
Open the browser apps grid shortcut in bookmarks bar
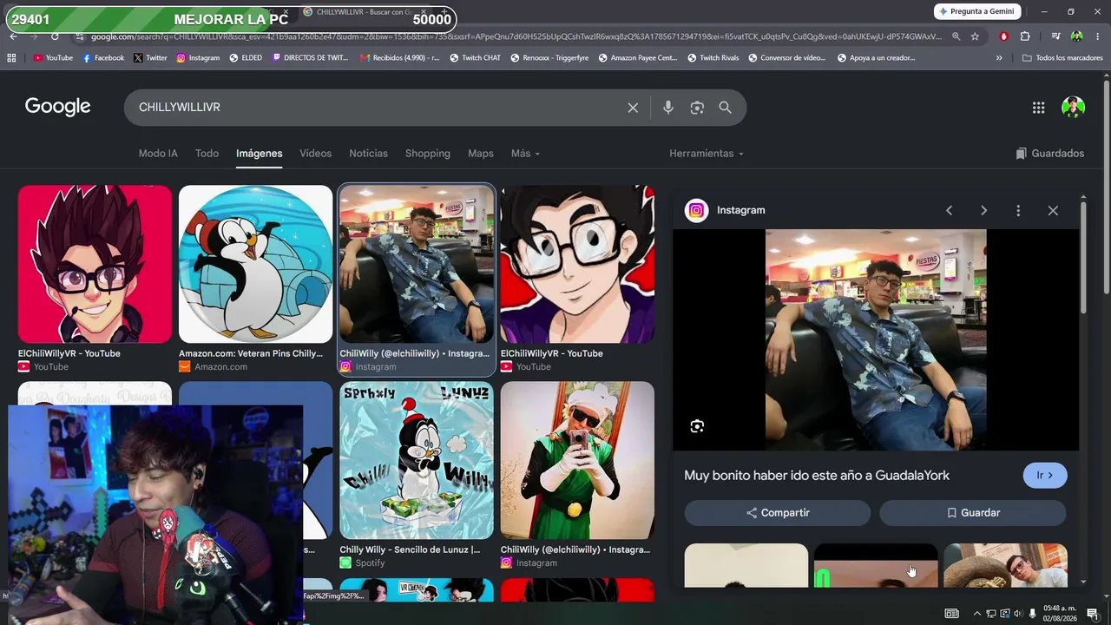(11, 58)
